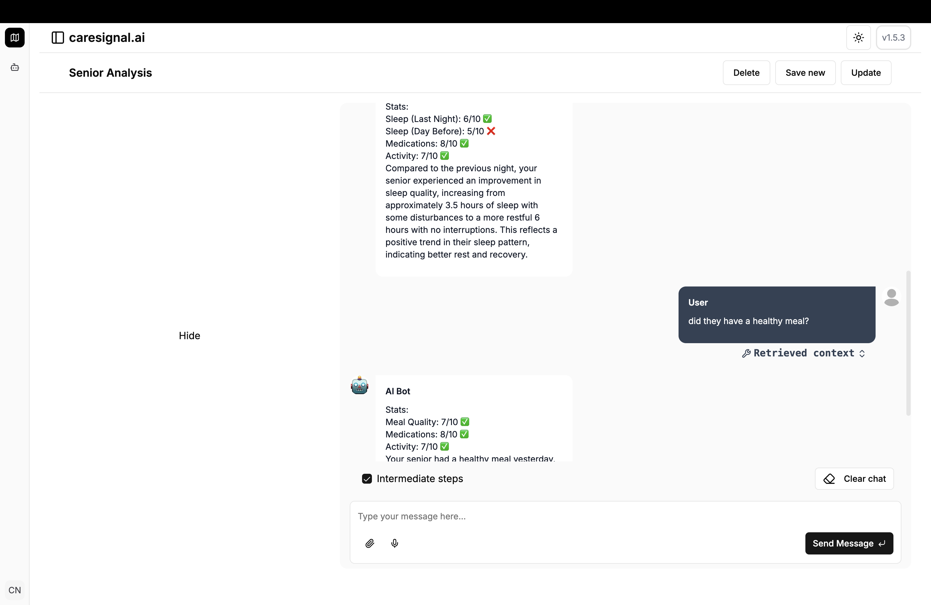Screen dimensions: 931x605
Task: Click the map icon in the sidebar
Action: point(15,38)
